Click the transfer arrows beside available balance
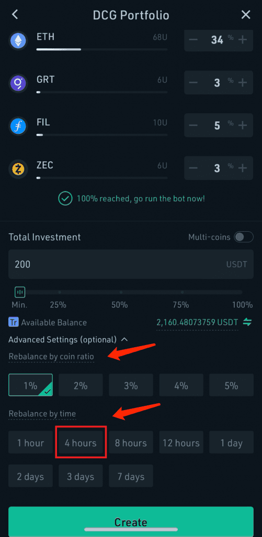This screenshot has height=537, width=262. [247, 323]
